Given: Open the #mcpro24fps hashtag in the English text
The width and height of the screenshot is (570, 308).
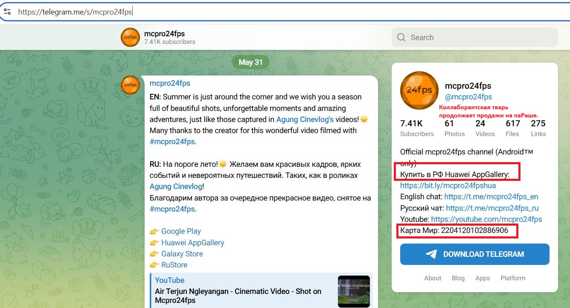Looking at the screenshot, I should point(172,142).
